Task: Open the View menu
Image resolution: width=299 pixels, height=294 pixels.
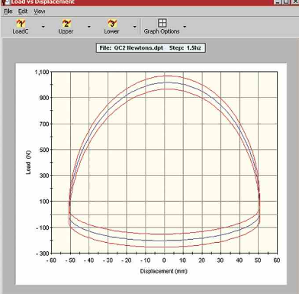Action: (x=40, y=11)
